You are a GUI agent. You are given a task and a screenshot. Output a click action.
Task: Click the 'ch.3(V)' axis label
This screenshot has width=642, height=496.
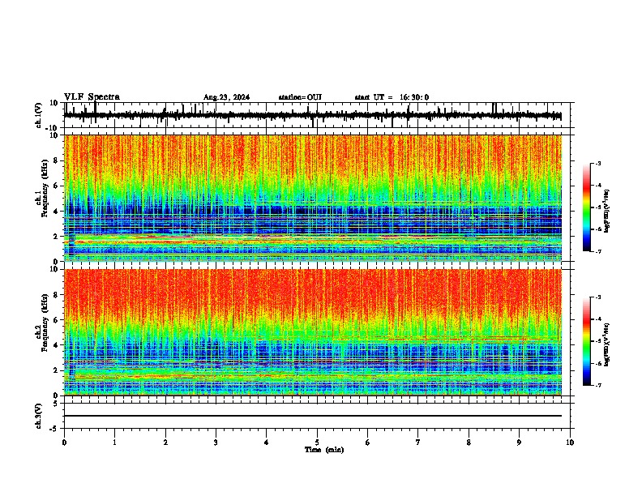tap(39, 416)
